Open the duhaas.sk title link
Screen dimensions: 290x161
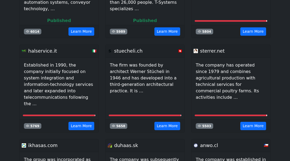126,145
